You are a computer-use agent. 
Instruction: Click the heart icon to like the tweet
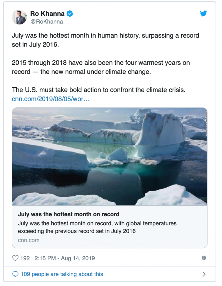tap(15, 258)
